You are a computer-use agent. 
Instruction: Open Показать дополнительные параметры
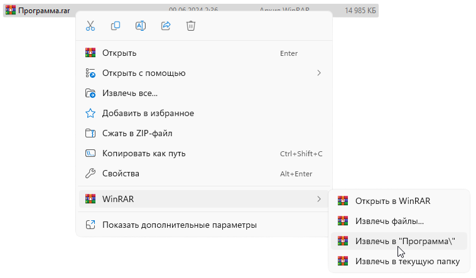[x=180, y=225]
